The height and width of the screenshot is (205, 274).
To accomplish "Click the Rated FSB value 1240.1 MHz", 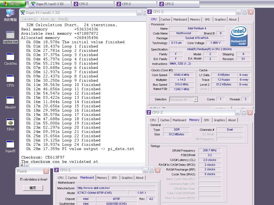I will [x=182, y=89].
